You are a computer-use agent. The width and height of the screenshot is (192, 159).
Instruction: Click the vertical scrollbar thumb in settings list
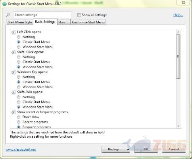click(178, 57)
